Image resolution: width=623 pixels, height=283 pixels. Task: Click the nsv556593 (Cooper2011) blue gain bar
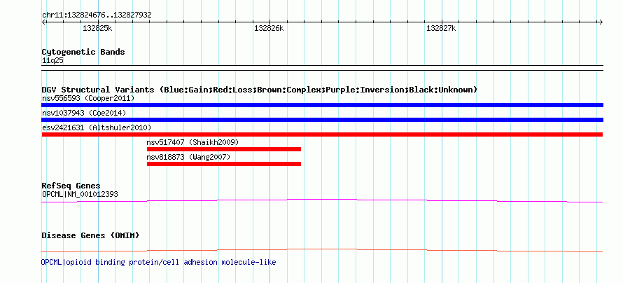(322, 105)
